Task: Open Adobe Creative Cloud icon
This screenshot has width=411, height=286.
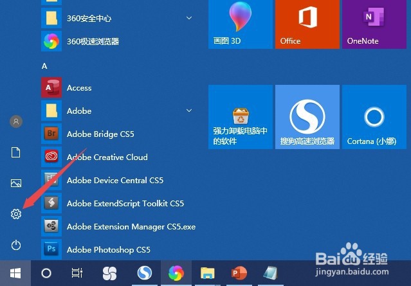Action: pyautogui.click(x=51, y=157)
